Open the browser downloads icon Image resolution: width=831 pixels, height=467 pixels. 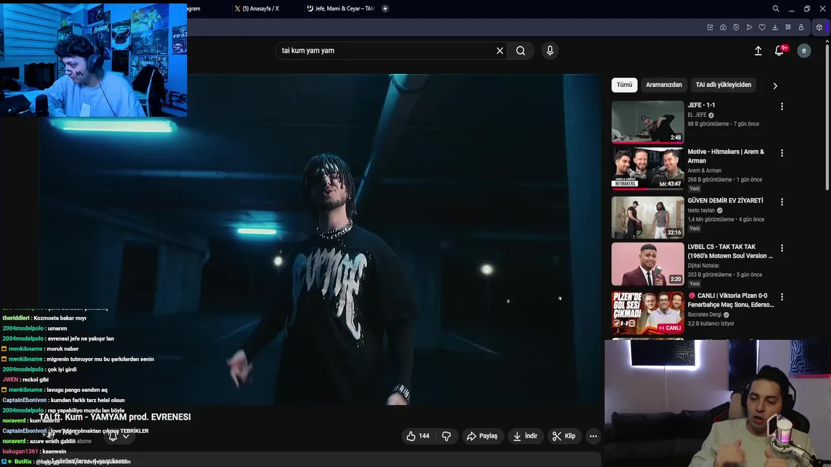[x=775, y=27]
